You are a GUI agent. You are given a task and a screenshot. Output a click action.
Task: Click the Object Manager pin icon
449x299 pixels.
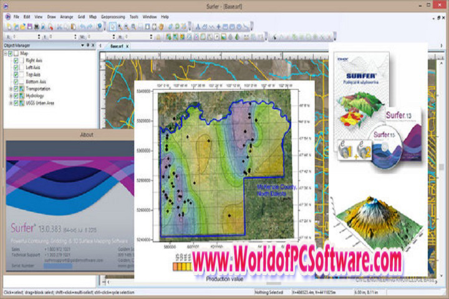click(88, 45)
